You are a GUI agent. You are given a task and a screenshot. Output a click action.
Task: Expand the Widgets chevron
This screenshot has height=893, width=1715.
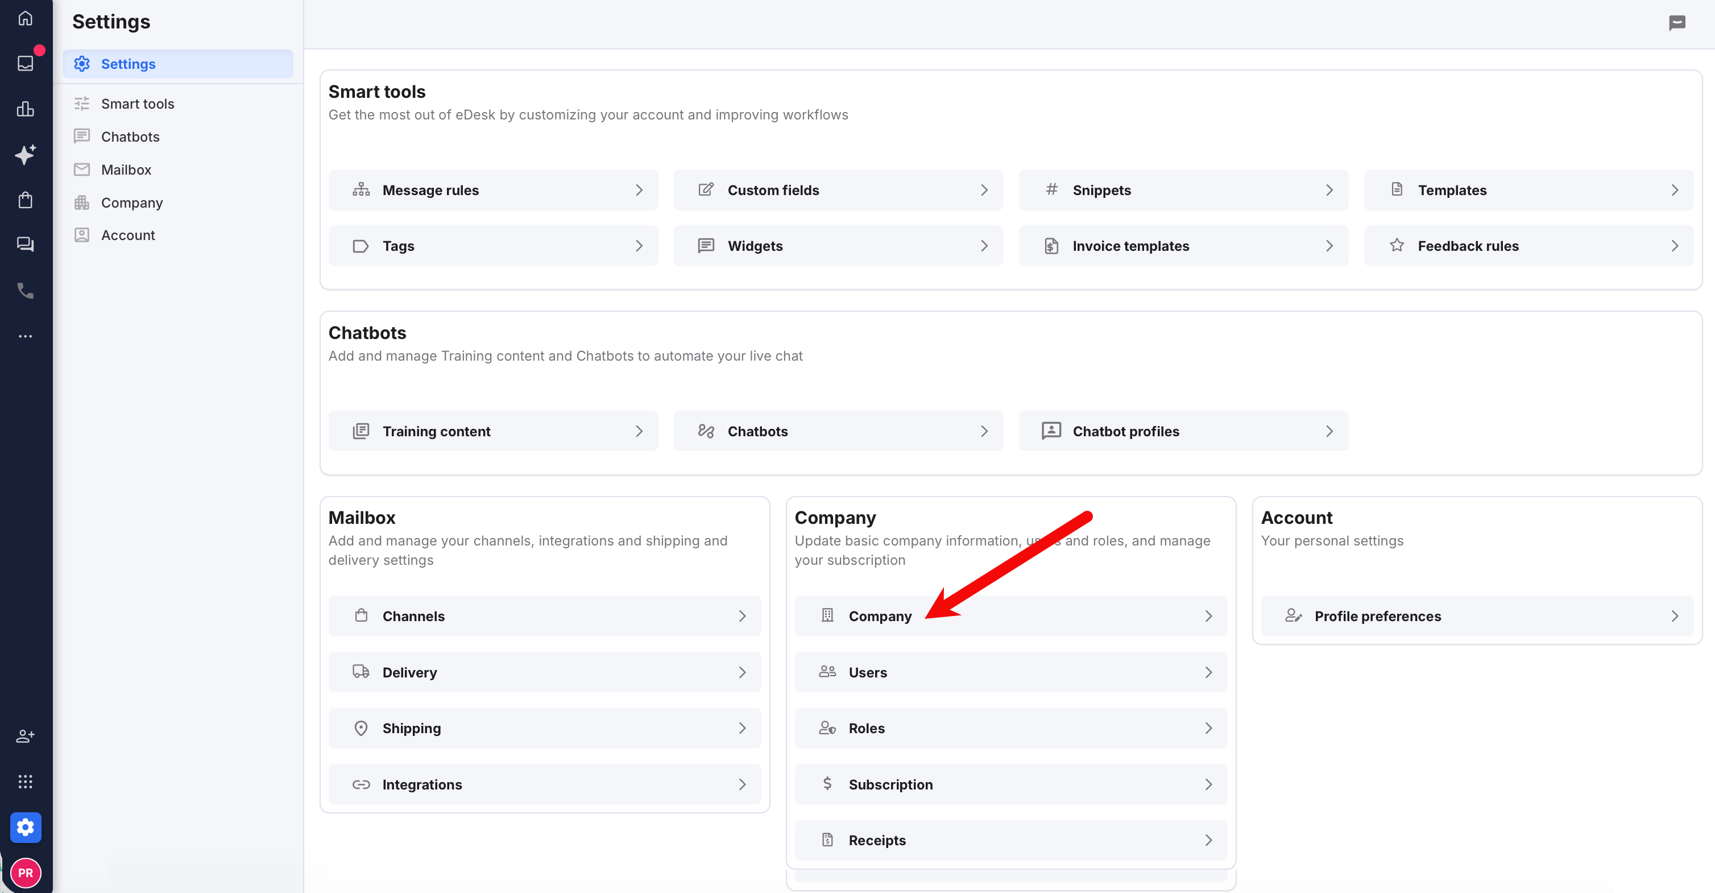coord(984,246)
